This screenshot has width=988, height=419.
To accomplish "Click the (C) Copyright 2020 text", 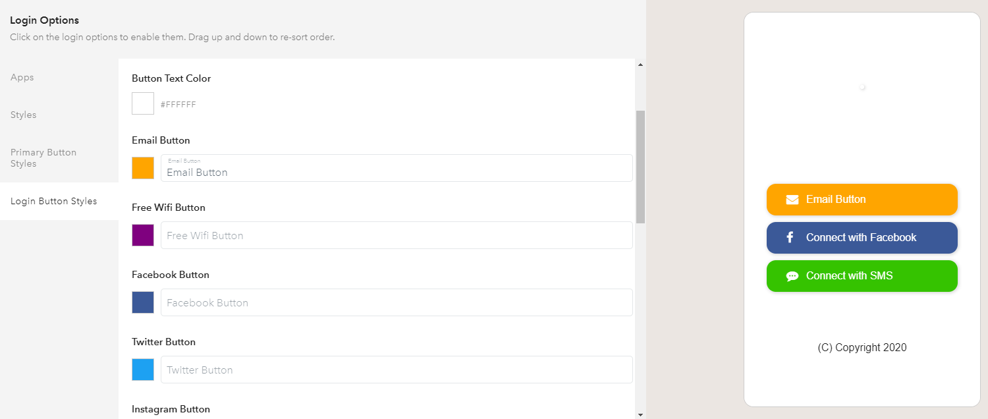I will pyautogui.click(x=862, y=348).
